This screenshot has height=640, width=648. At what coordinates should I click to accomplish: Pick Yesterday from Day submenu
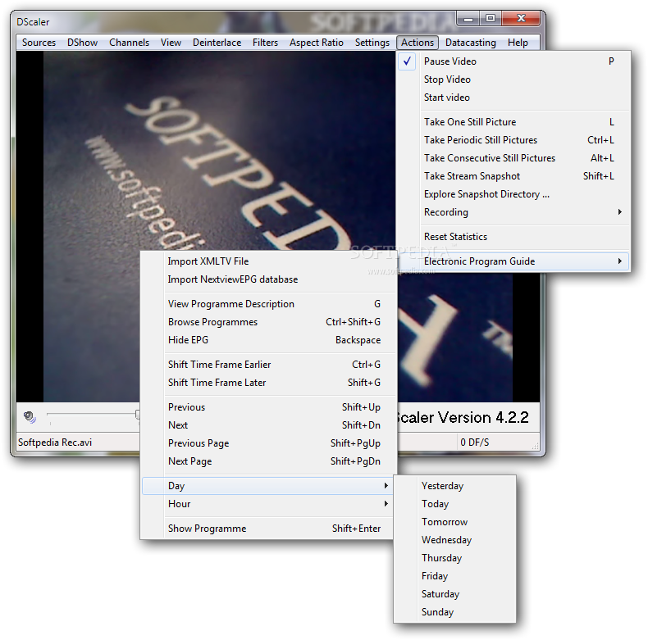(x=454, y=486)
